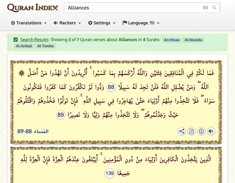Viewport: 235px width, 183px height.
Task: Select the An-Nisaa surah tag
Action: (x=172, y=40)
